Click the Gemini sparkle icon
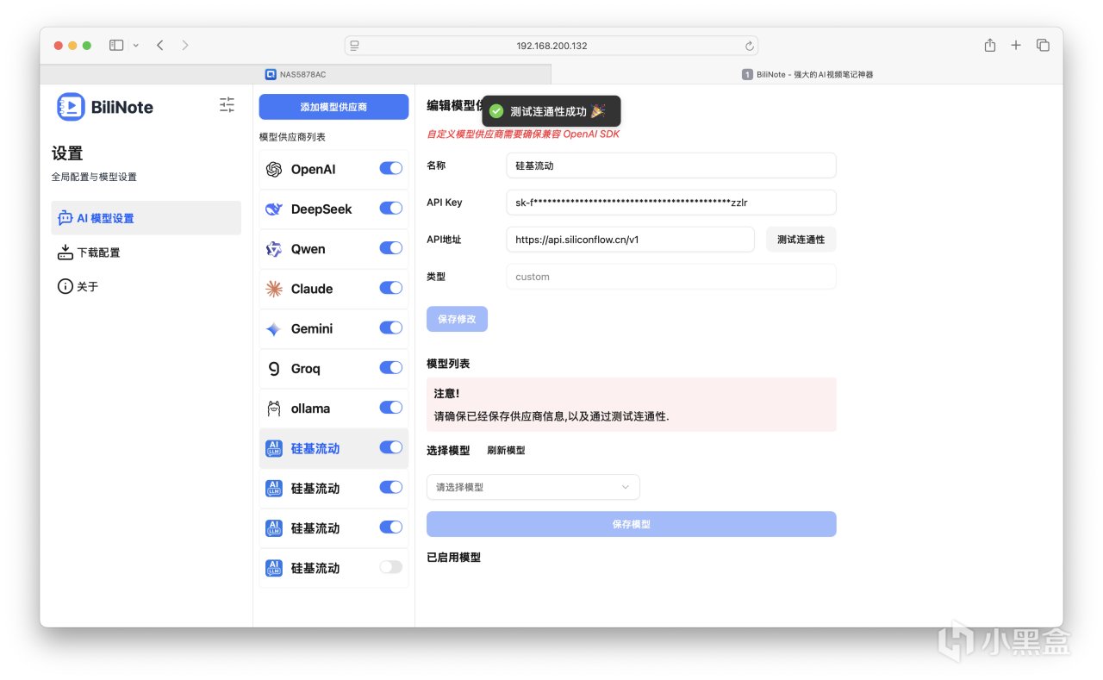Screen dimensions: 1103x680 tap(274, 329)
